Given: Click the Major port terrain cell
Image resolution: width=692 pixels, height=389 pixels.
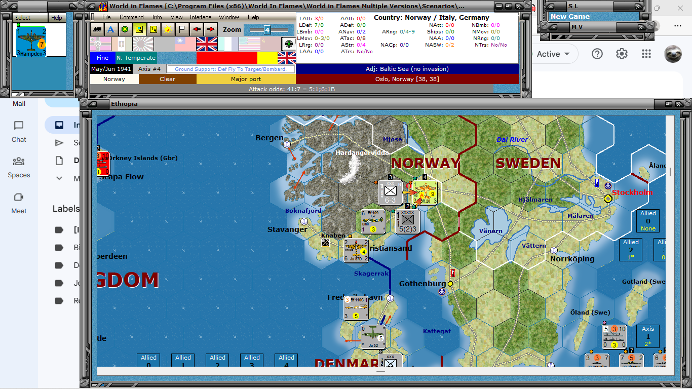Looking at the screenshot, I should [246, 79].
